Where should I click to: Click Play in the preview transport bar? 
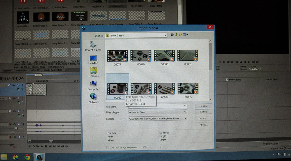tap(232, 62)
